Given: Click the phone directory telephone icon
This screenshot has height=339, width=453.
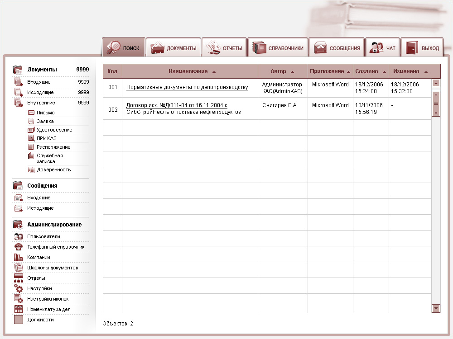Looking at the screenshot, I should pos(19,247).
